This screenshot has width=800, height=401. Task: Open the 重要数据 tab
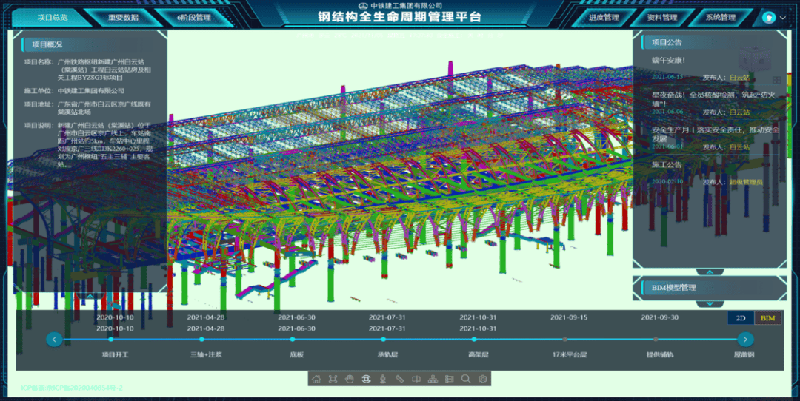point(123,17)
